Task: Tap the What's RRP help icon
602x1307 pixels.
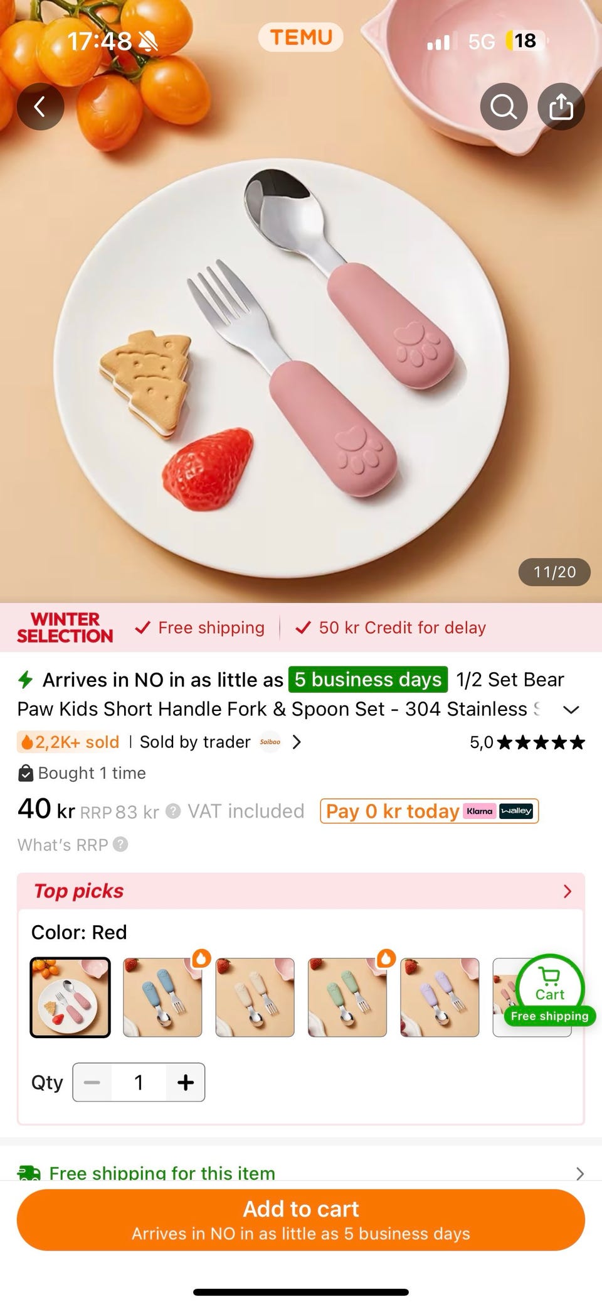Action: pyautogui.click(x=120, y=844)
